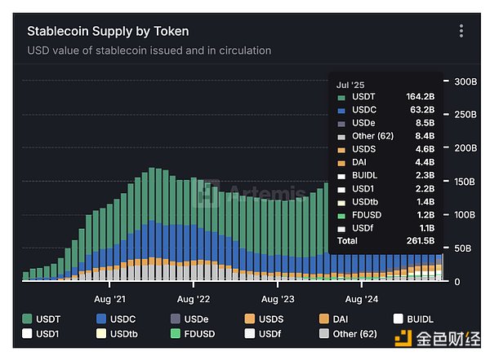Click the Aug '23 axis tick label

(278, 299)
